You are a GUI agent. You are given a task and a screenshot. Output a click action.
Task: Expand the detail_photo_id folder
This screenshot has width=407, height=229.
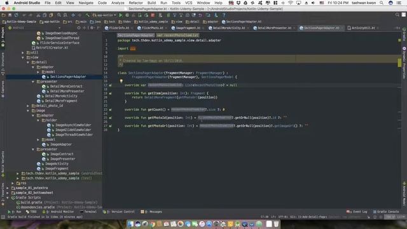pyautogui.click(x=28, y=106)
